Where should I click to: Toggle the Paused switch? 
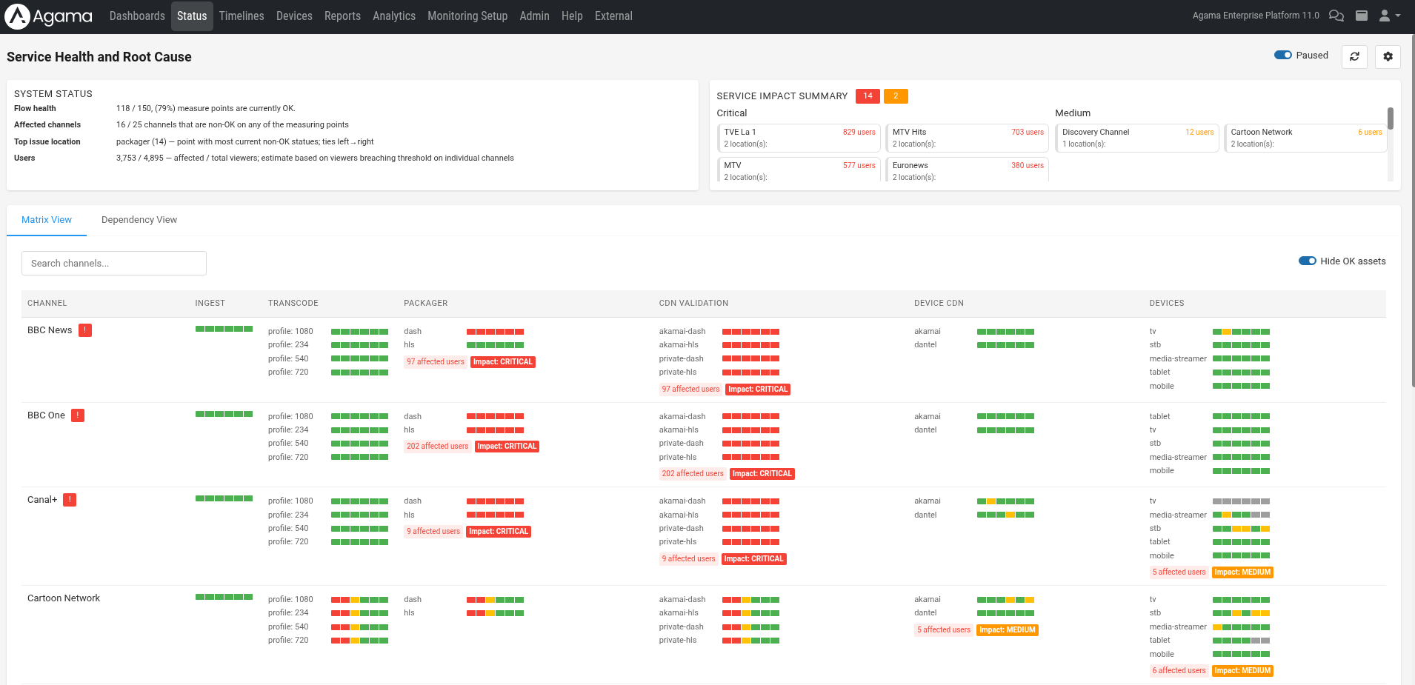point(1283,55)
